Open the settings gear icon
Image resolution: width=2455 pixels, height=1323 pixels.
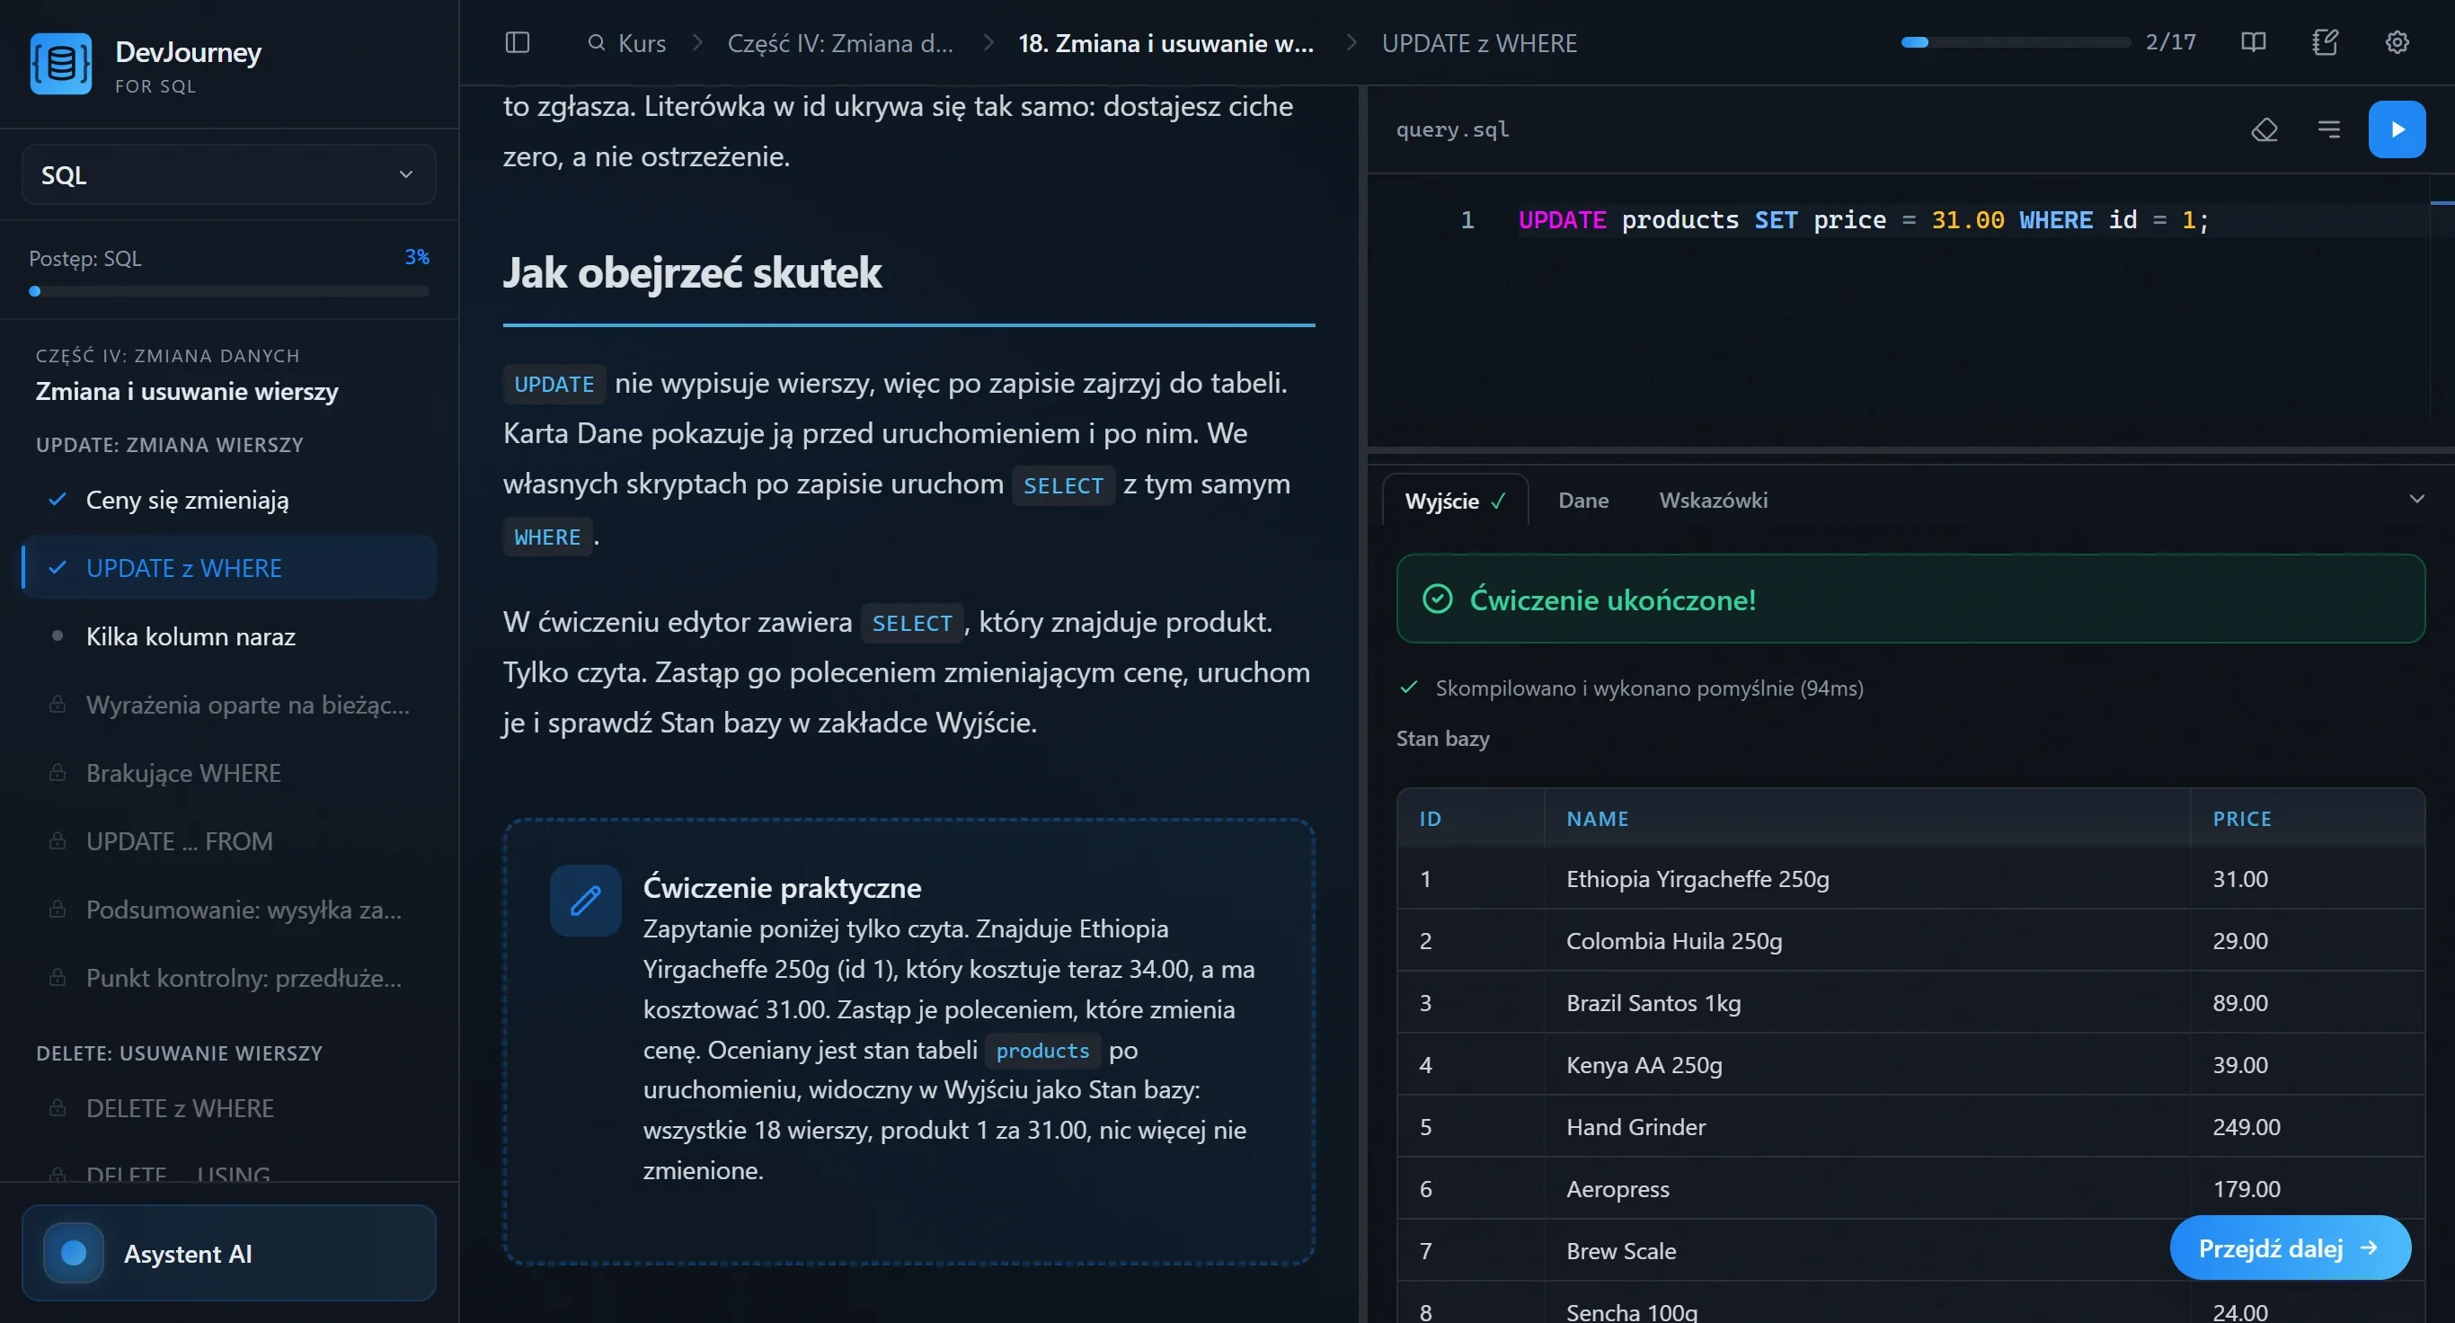tap(2397, 42)
